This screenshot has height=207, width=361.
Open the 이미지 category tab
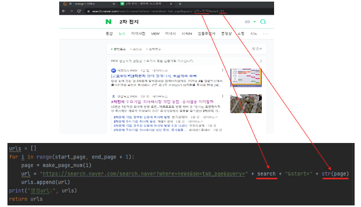(171, 34)
